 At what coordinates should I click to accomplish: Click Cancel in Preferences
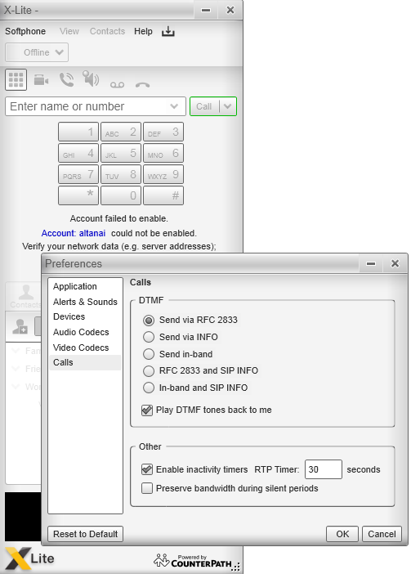click(382, 534)
